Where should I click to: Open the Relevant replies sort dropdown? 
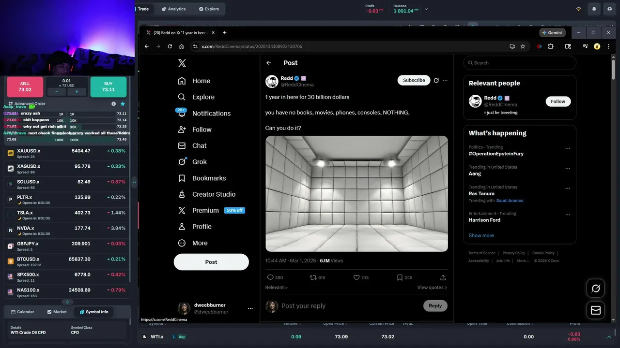pos(277,288)
